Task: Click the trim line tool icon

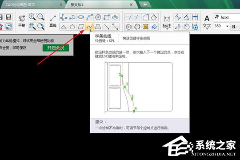Action: pyautogui.click(x=128, y=17)
